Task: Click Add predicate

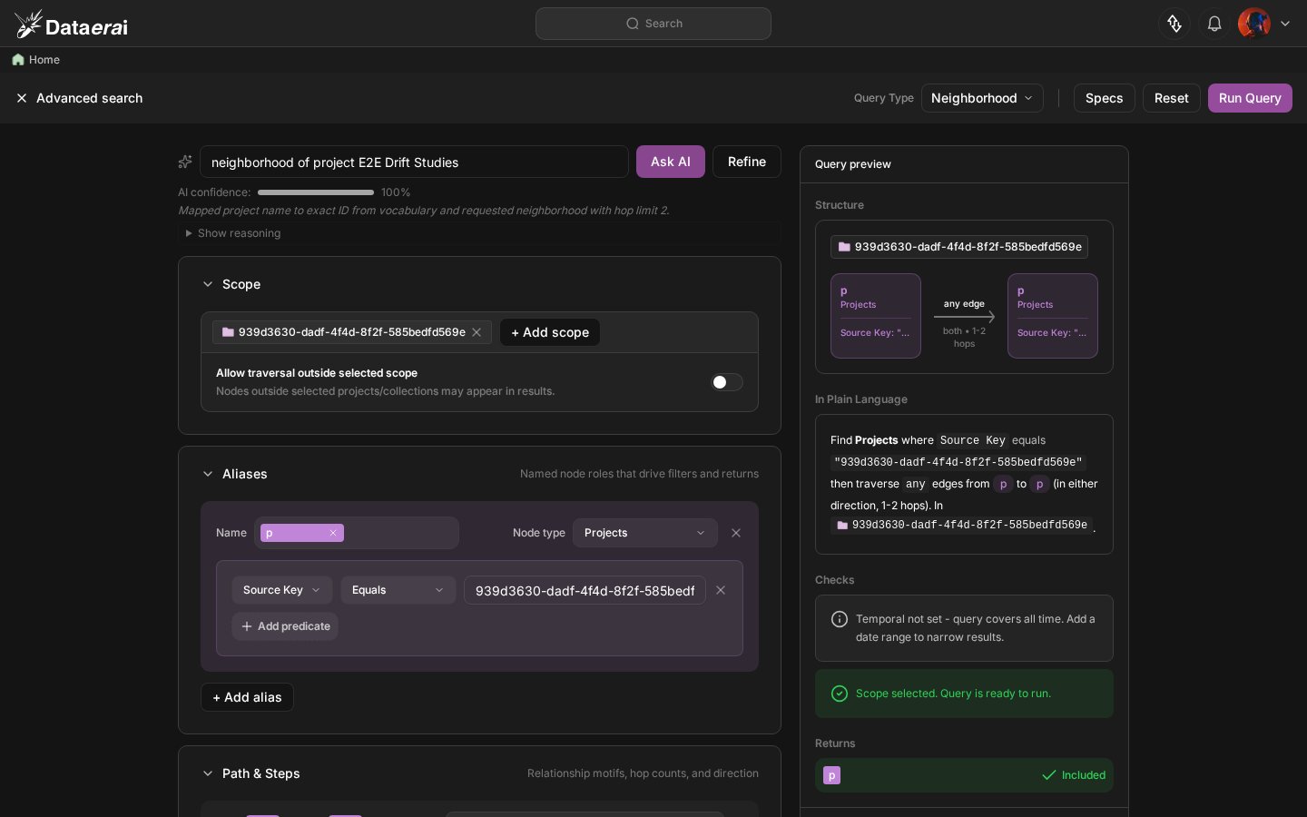Action: (285, 626)
